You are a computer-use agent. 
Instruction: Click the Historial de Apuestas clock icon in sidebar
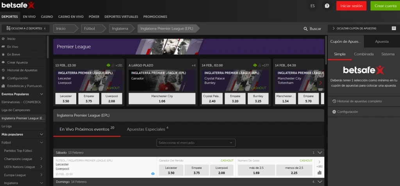click(x=3, y=70)
